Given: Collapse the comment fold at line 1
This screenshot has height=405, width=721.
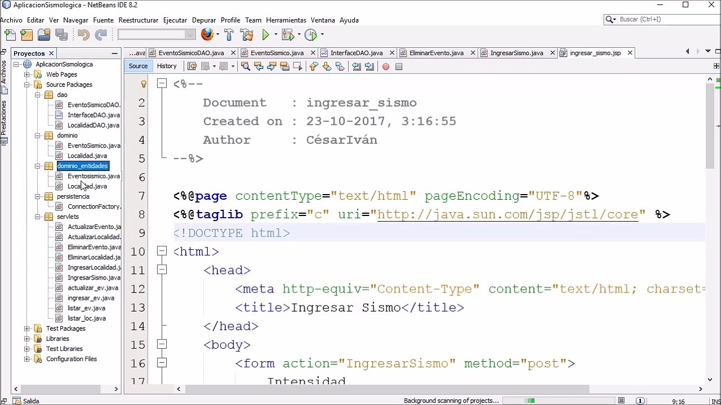Looking at the screenshot, I should coord(162,84).
